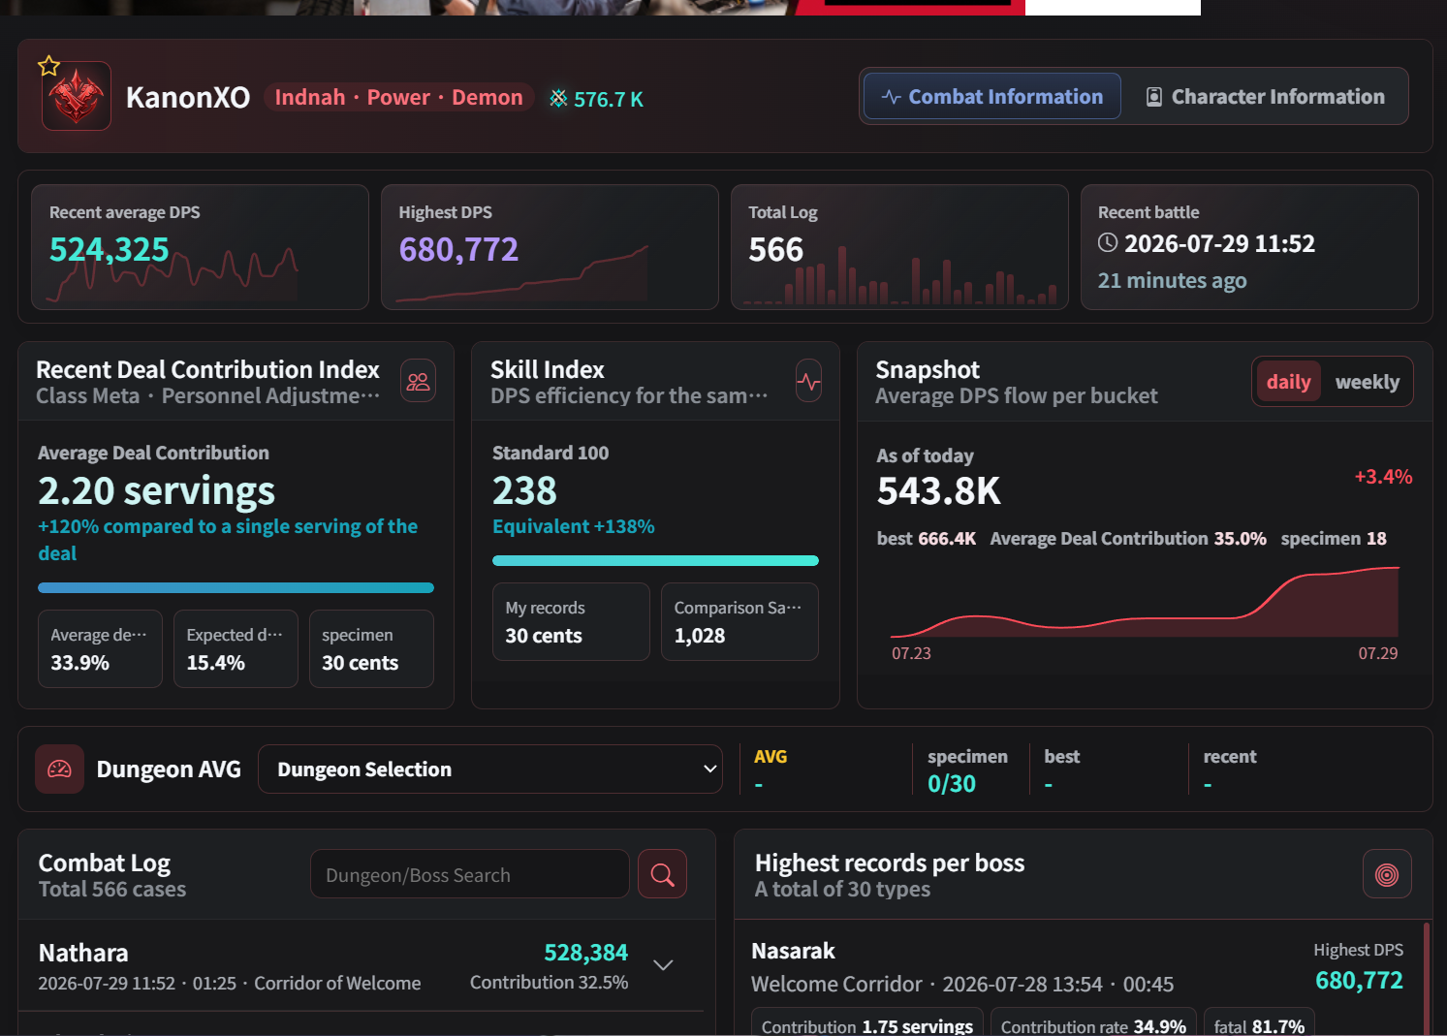Open the pulse icon in Skill Index panel

tap(808, 381)
